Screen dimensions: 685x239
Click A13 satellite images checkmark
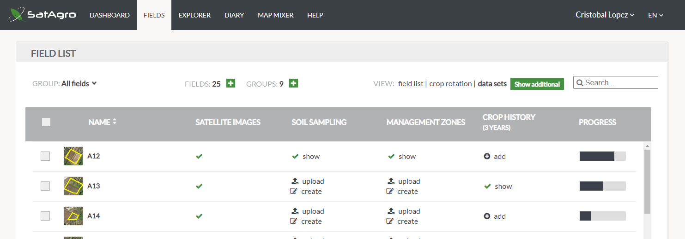199,187
